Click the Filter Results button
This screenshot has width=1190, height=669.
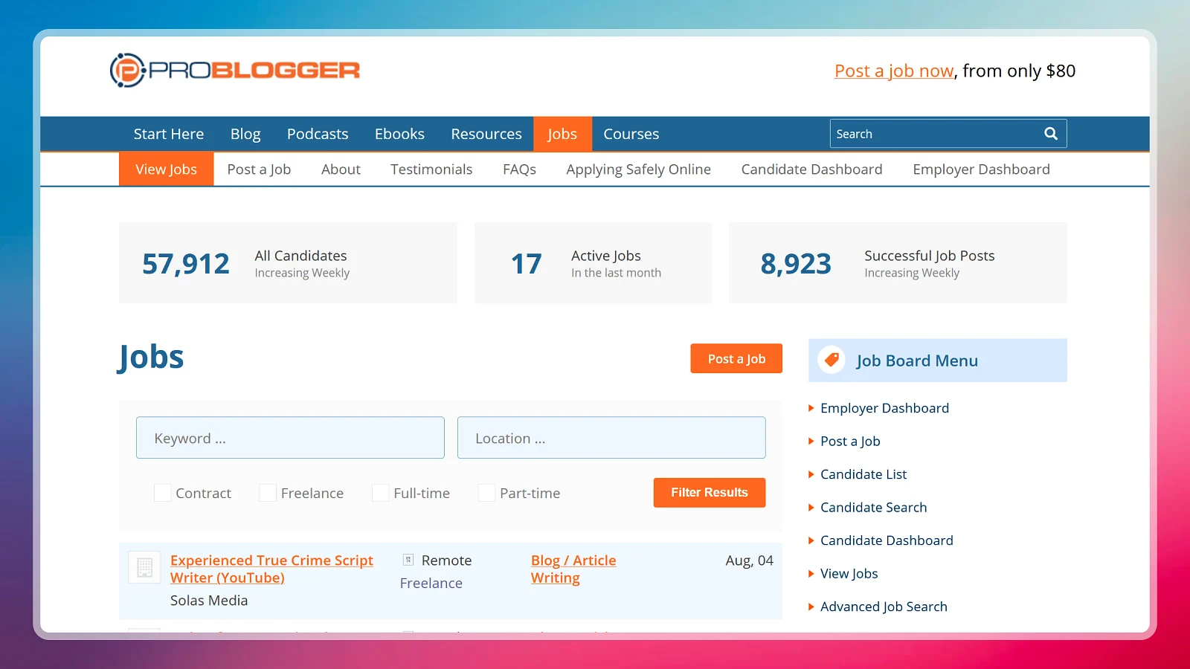click(x=710, y=493)
